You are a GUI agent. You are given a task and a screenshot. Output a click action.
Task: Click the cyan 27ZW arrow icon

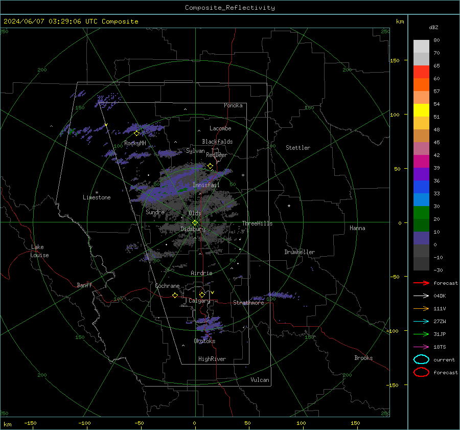coord(421,322)
